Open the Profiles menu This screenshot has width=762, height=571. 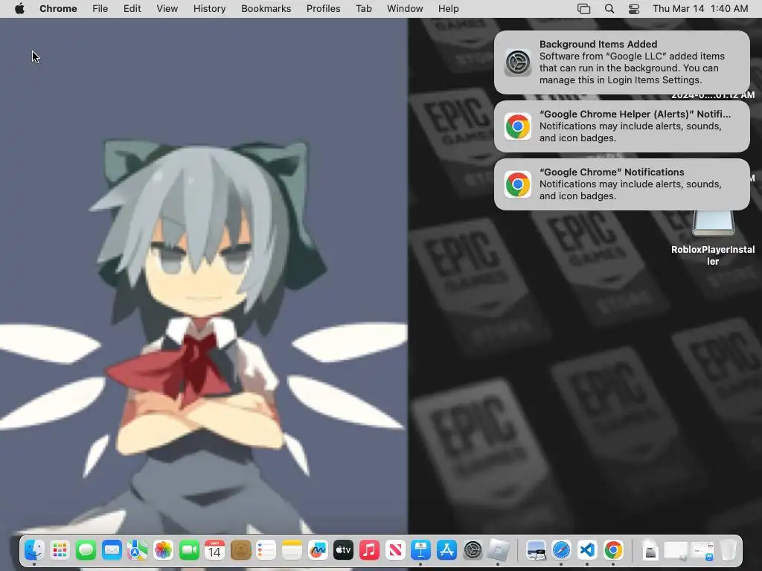tap(323, 9)
